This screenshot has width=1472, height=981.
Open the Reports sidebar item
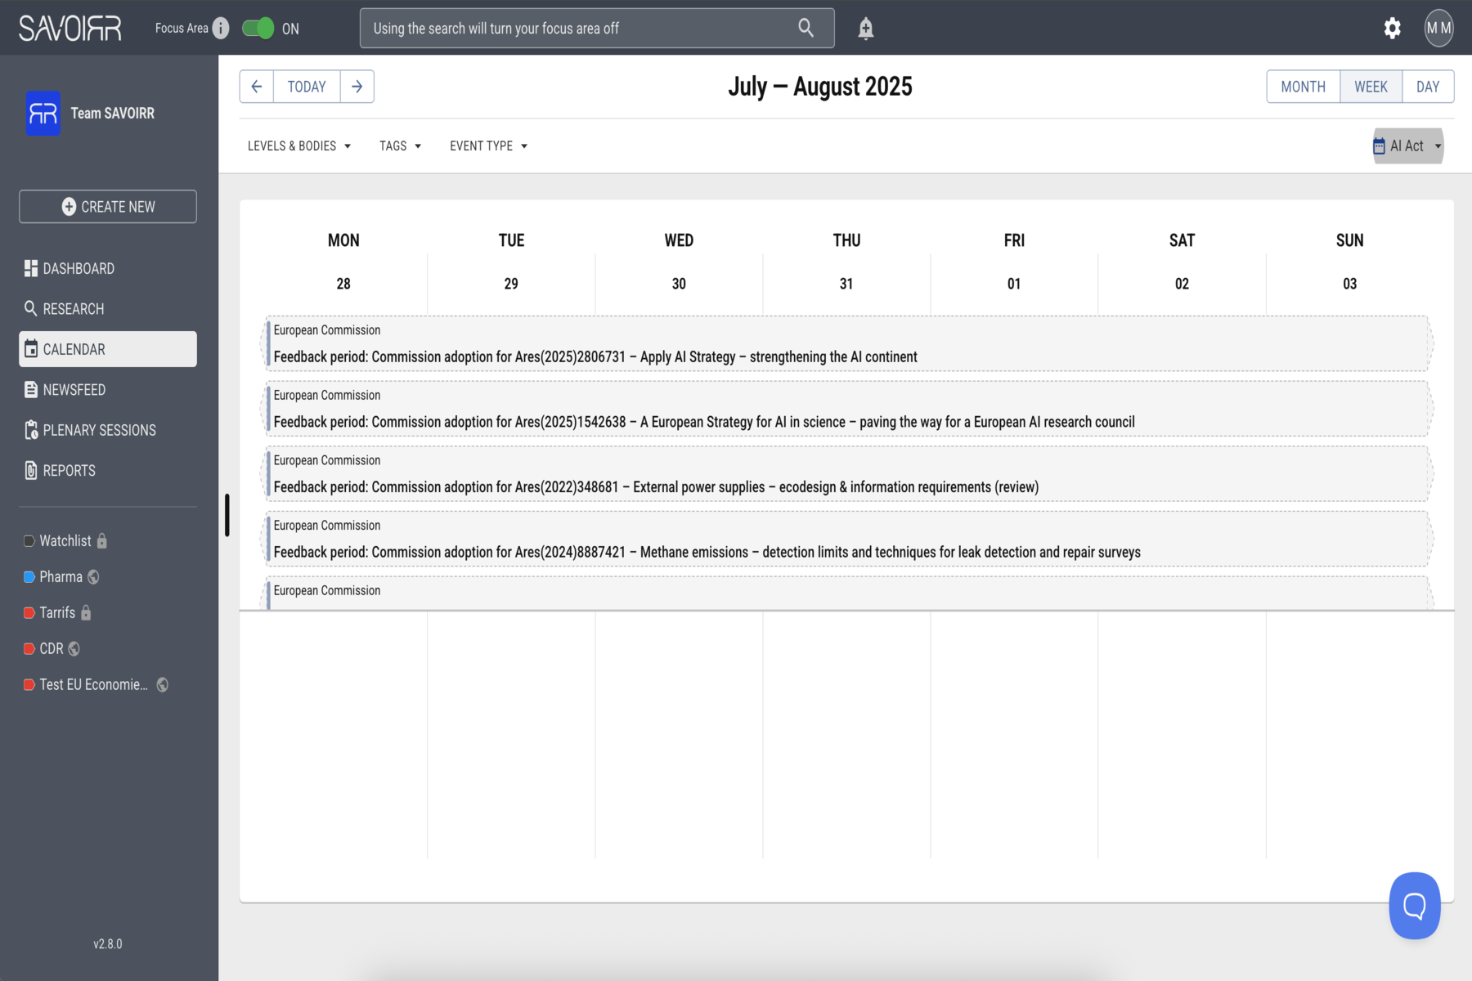pyautogui.click(x=108, y=471)
